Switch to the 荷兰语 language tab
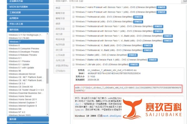Viewport: 187px width, 124px height. 62,34
